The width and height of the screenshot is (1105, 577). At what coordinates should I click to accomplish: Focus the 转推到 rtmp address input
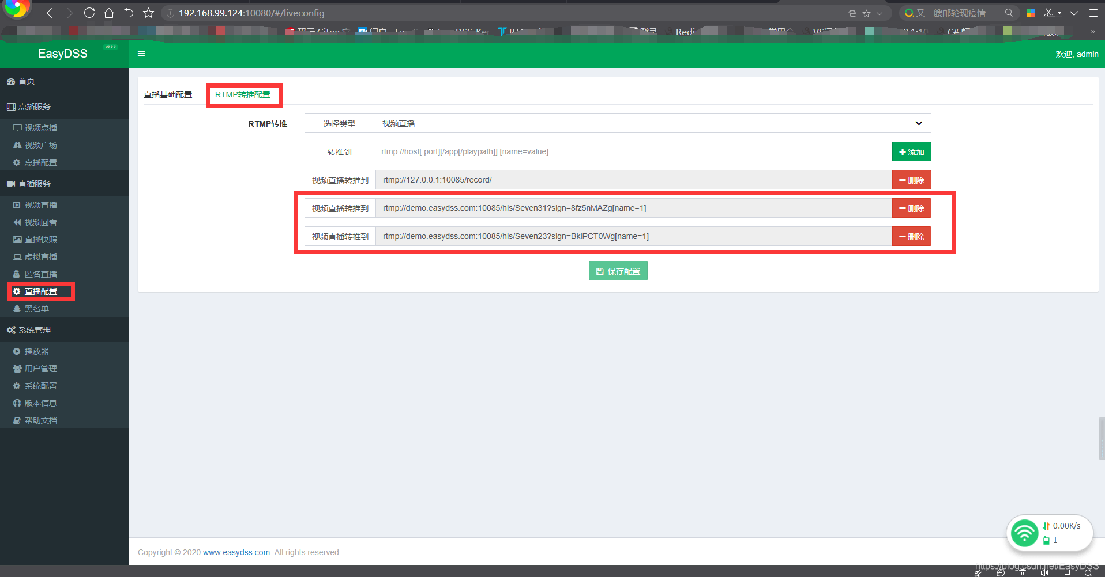point(633,151)
